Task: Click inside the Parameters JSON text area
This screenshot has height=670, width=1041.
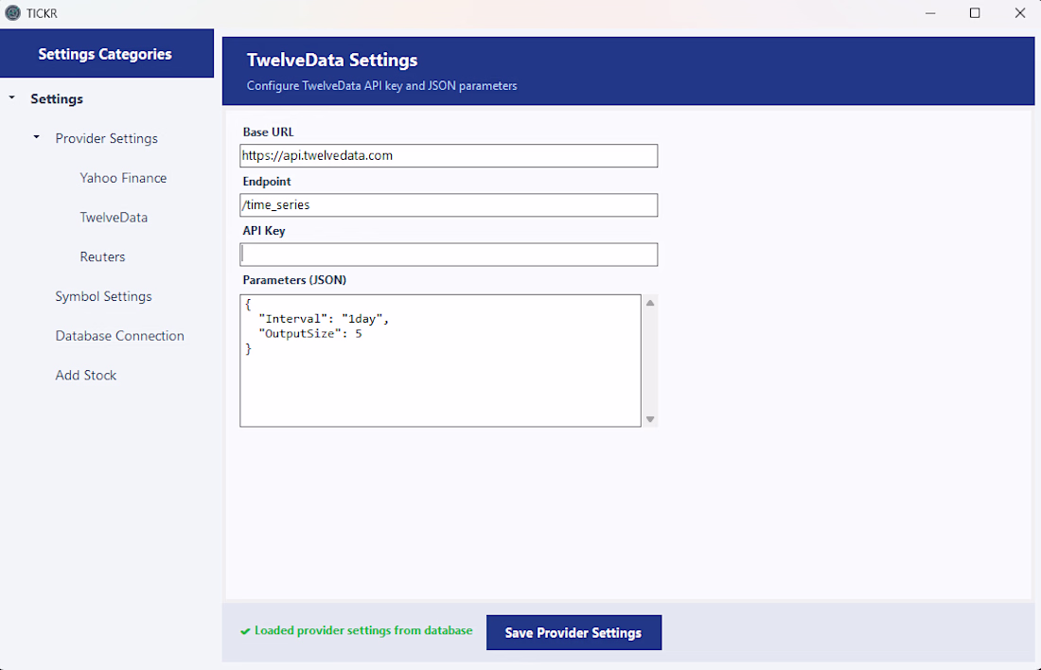Action: pos(440,361)
